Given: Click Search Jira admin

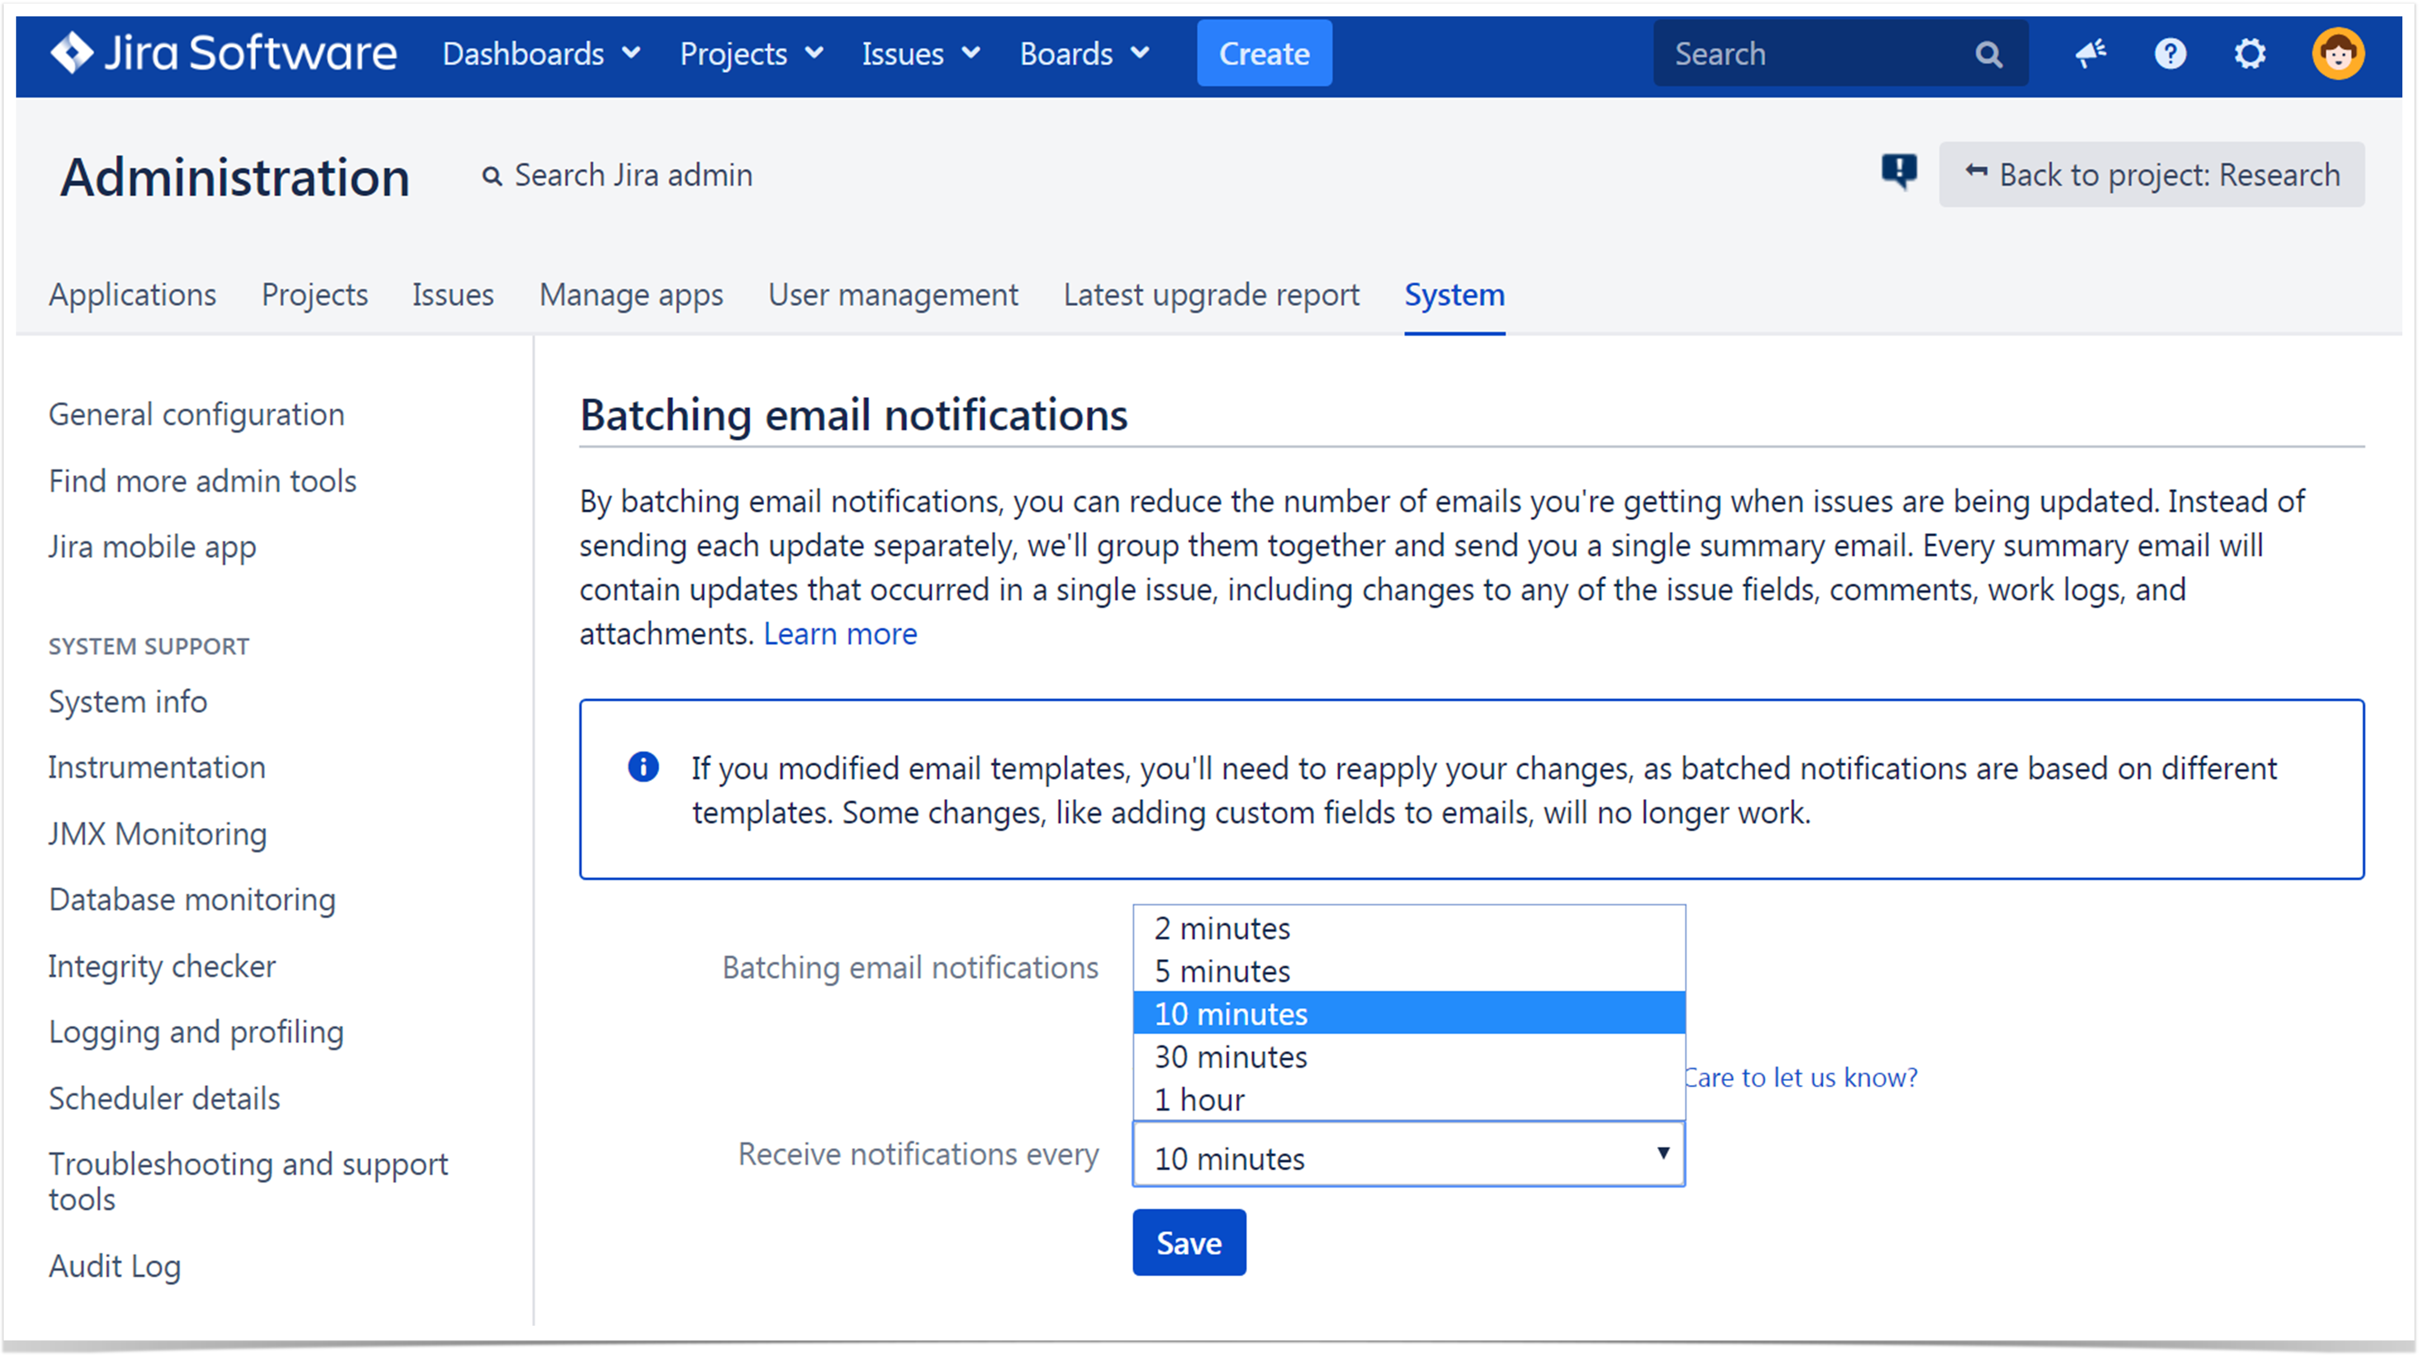Looking at the screenshot, I should tap(617, 175).
